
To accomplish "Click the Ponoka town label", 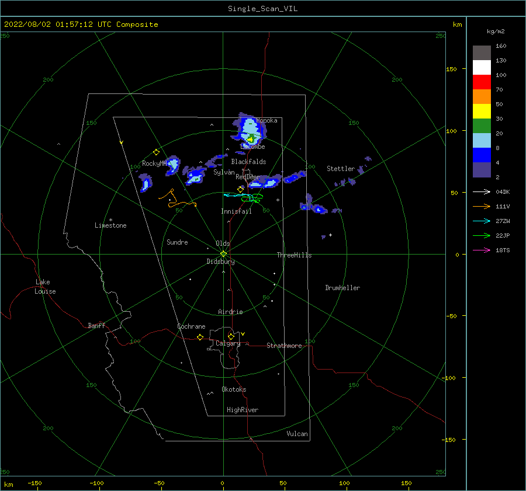I will [x=267, y=120].
